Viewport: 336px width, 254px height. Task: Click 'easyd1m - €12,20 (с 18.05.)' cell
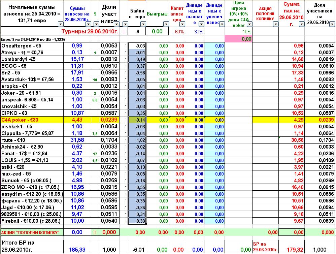(x=32, y=194)
